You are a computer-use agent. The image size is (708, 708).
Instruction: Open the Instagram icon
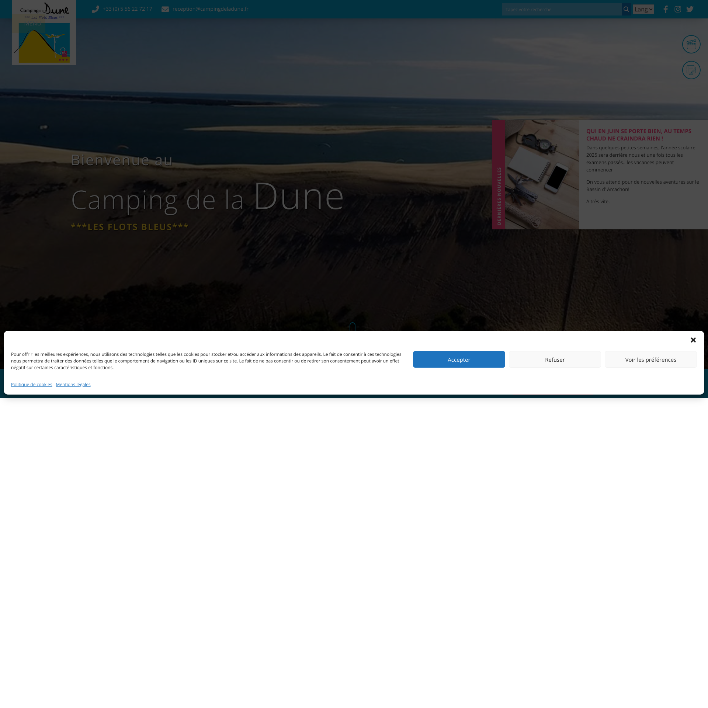pos(678,9)
